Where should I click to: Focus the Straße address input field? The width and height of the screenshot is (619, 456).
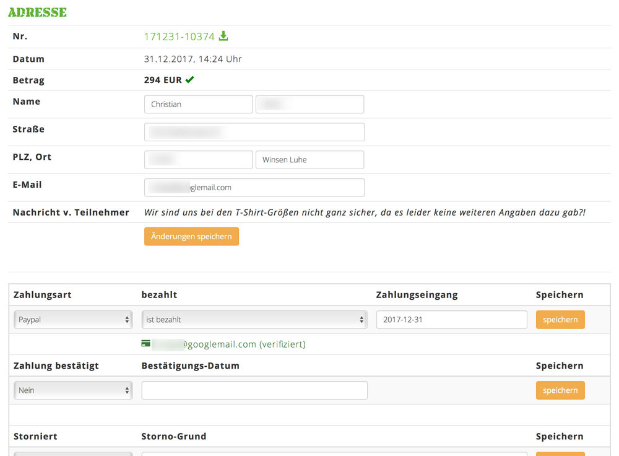coord(254,132)
